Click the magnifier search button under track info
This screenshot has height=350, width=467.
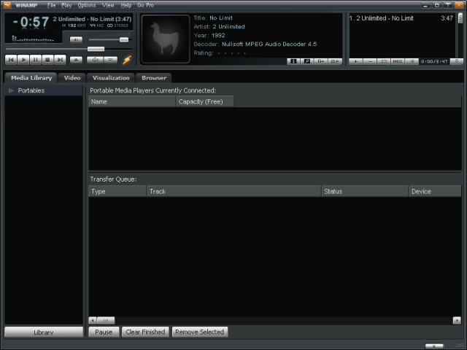tap(307, 61)
